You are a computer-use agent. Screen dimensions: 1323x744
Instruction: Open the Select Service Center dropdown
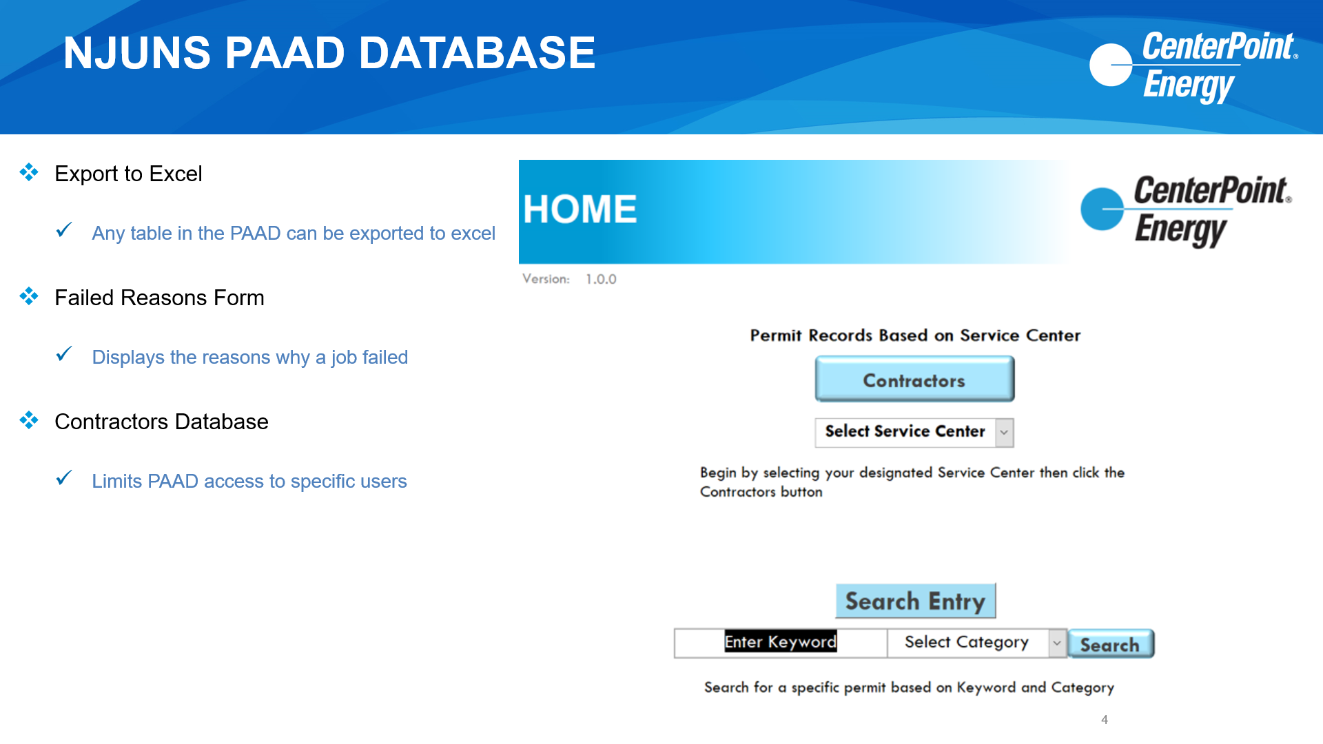[914, 432]
